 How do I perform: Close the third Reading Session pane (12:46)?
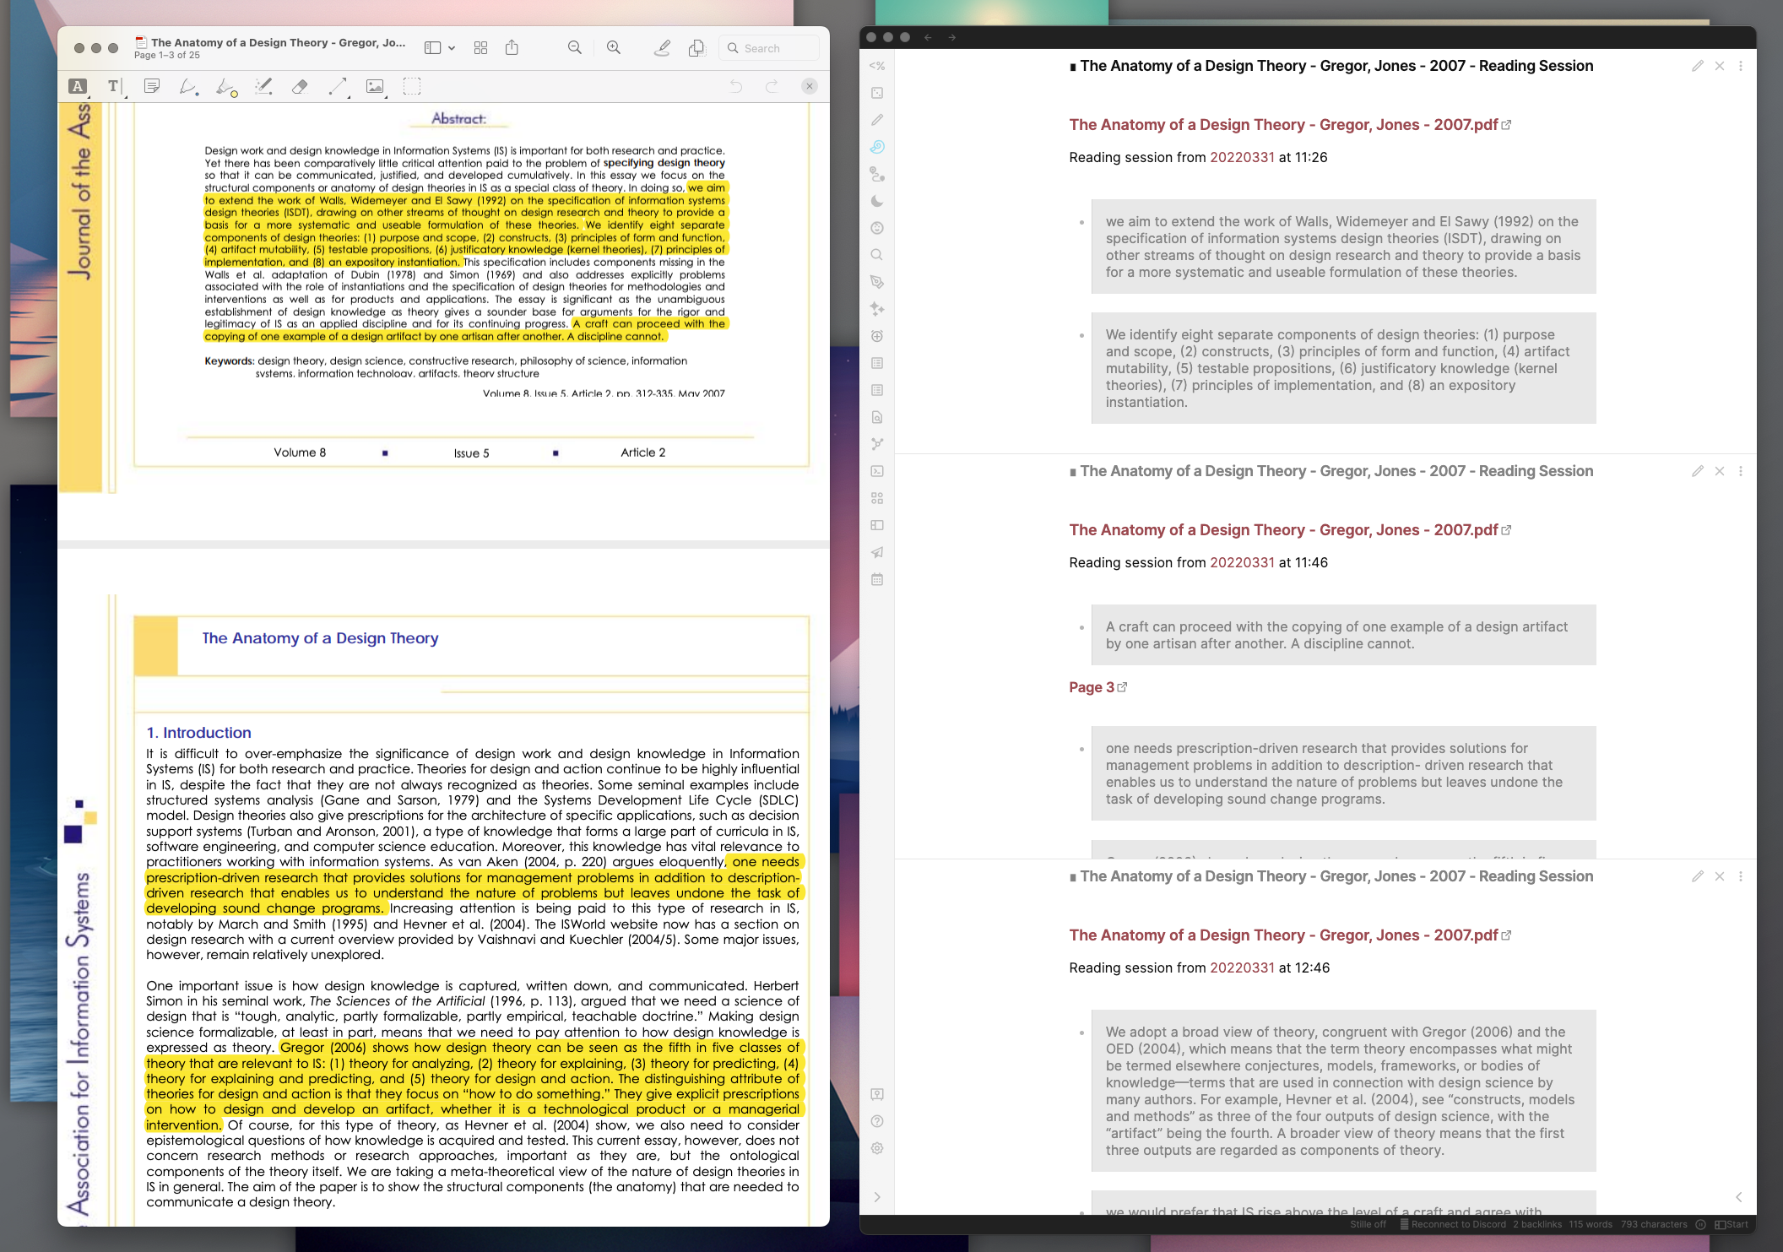point(1720,876)
